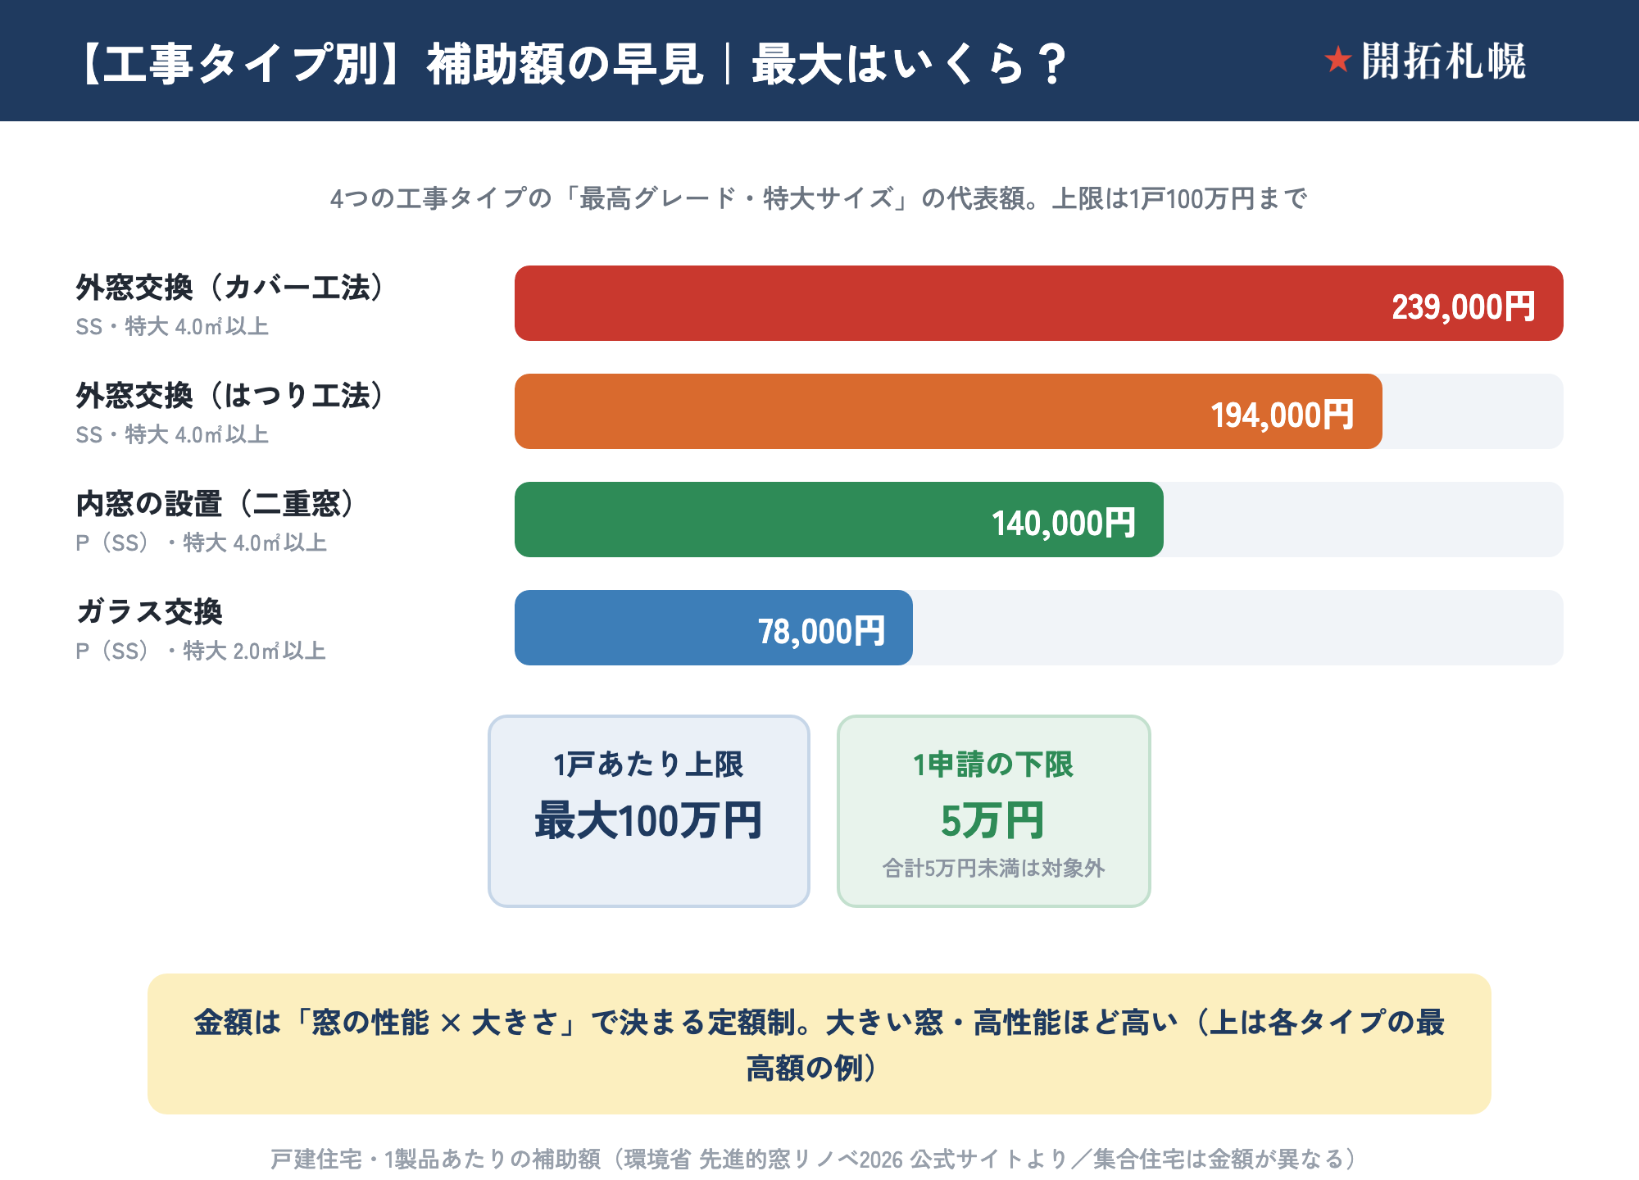Click the 開拓札幌 brand name
1639x1180 pixels.
(x=1443, y=61)
